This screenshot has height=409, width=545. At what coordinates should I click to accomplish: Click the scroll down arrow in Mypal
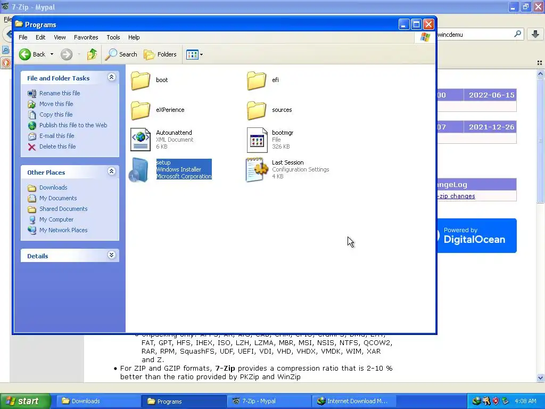540,378
